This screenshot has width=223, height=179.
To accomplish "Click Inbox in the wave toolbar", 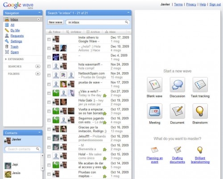I will (110, 32).
